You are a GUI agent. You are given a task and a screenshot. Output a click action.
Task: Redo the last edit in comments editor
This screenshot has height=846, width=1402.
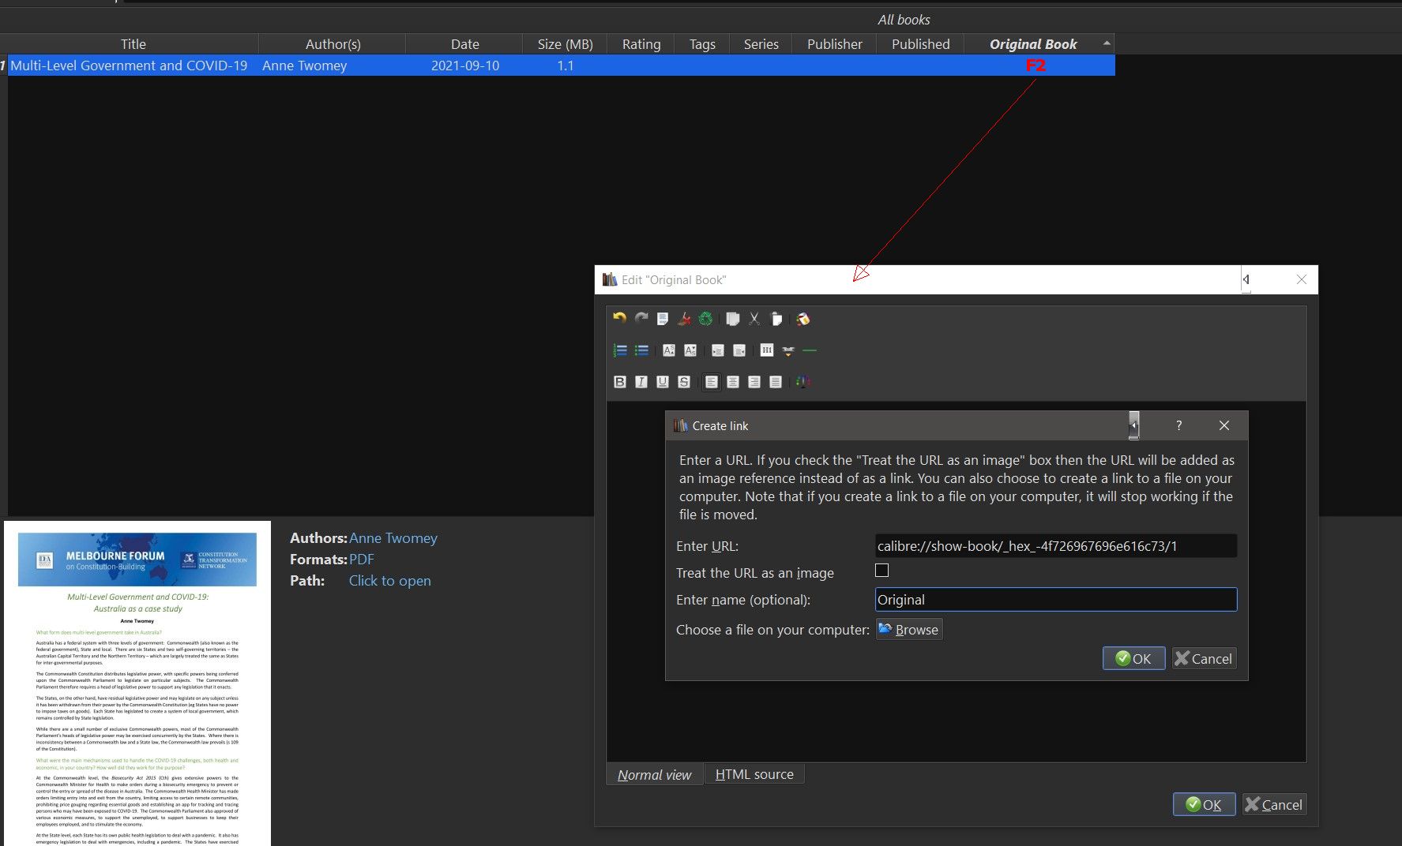pyautogui.click(x=641, y=319)
